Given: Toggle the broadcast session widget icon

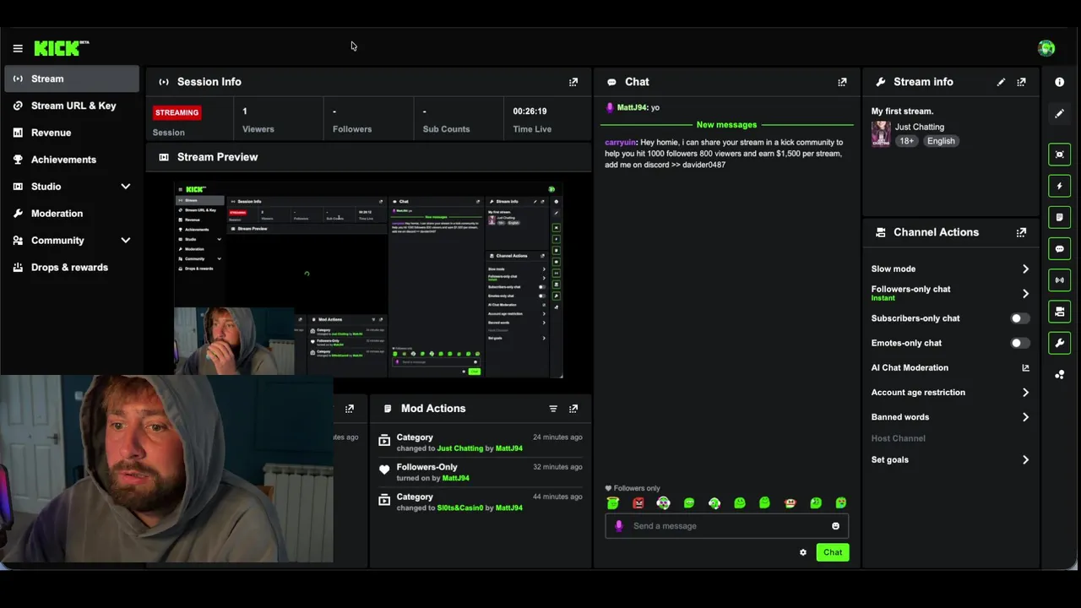Looking at the screenshot, I should click(x=1059, y=280).
